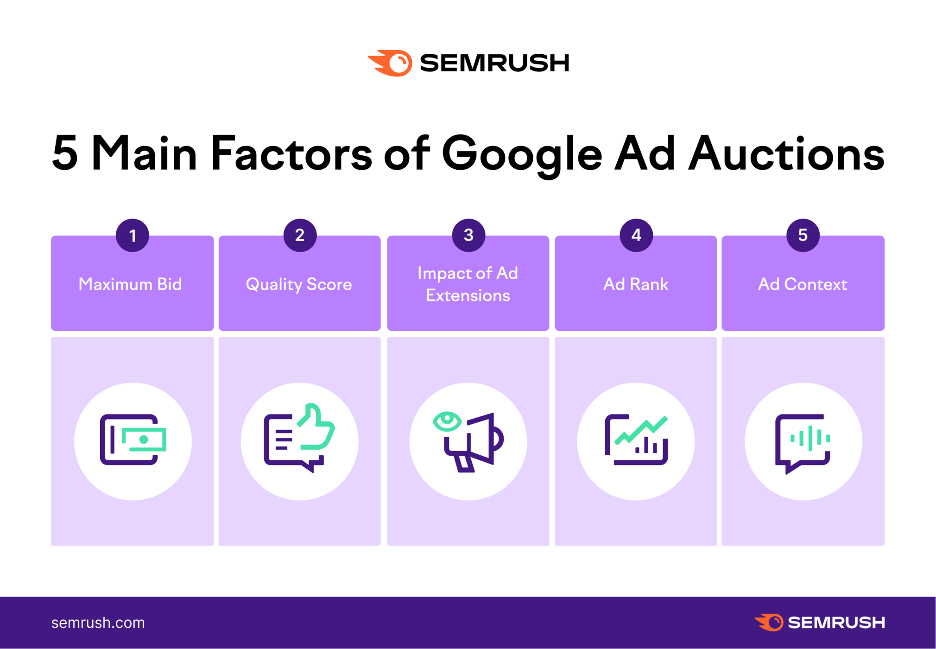Image resolution: width=936 pixels, height=649 pixels.
Task: Click the SEMRUSH logo at the top
Action: (x=467, y=53)
